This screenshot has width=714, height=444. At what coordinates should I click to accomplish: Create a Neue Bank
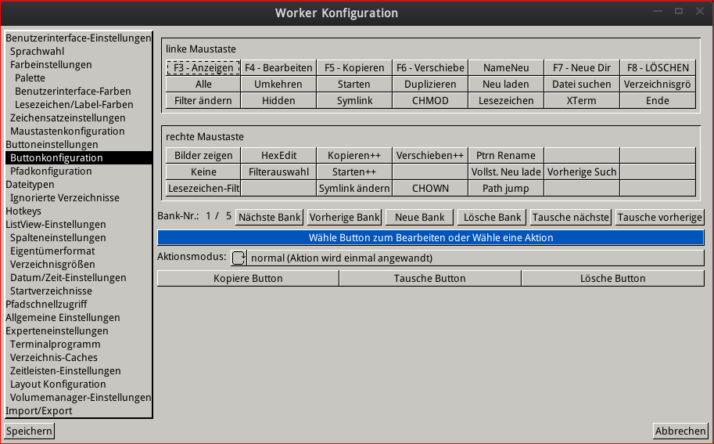point(419,217)
